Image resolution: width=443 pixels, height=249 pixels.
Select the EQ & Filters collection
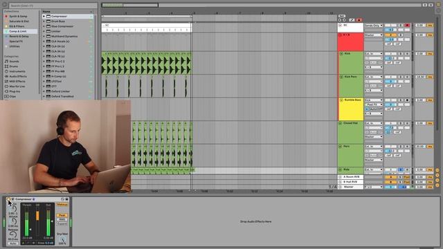pyautogui.click(x=17, y=26)
